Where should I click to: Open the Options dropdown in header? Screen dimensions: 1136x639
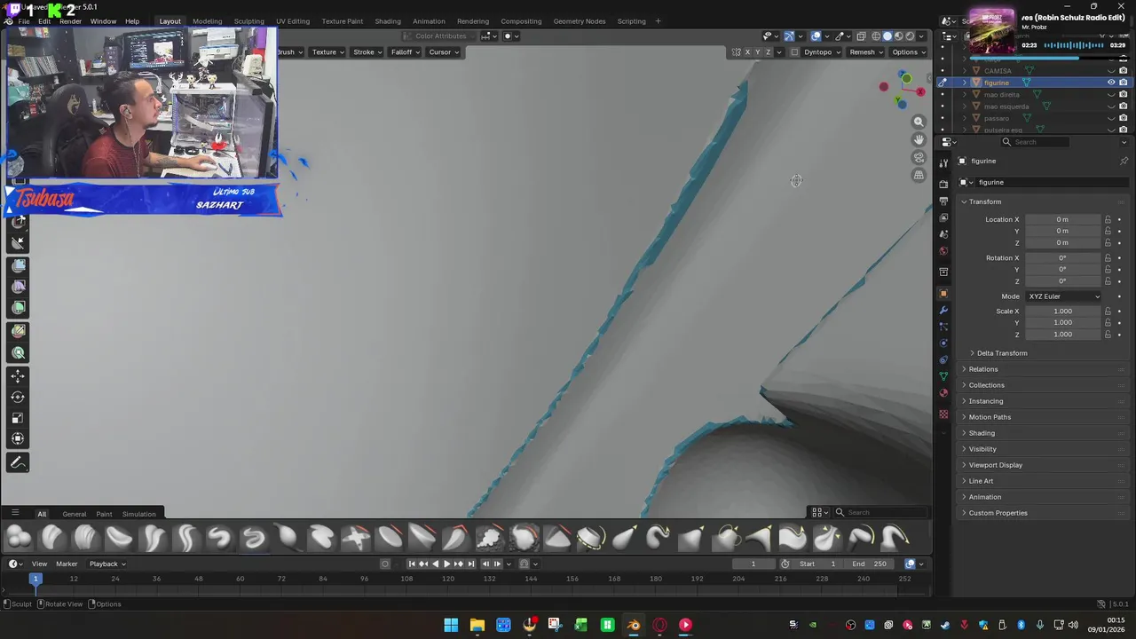click(908, 52)
